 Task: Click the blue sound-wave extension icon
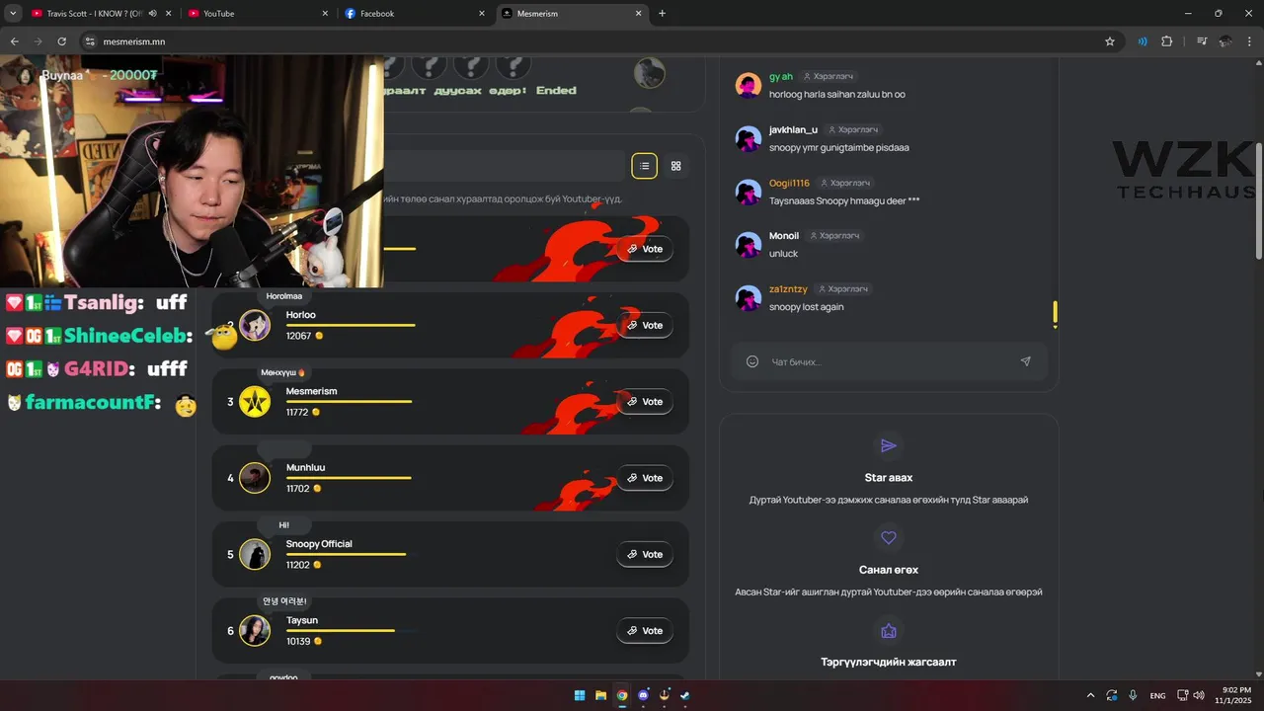click(x=1143, y=41)
